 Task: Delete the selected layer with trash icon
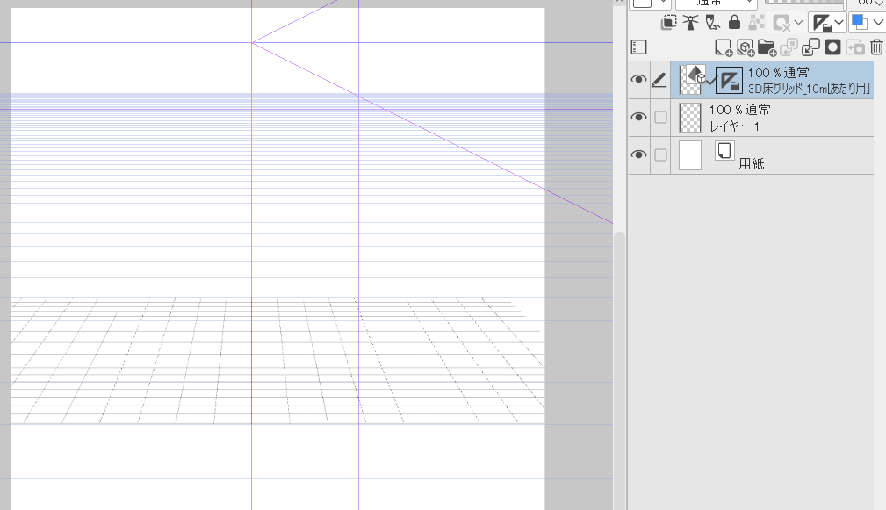876,47
